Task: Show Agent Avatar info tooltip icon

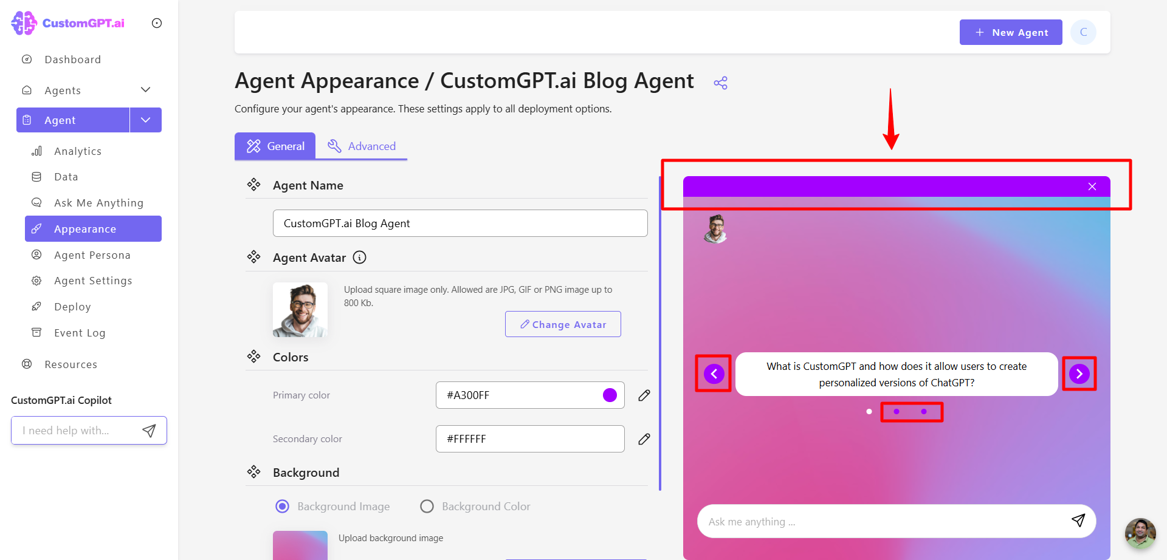Action: point(360,258)
